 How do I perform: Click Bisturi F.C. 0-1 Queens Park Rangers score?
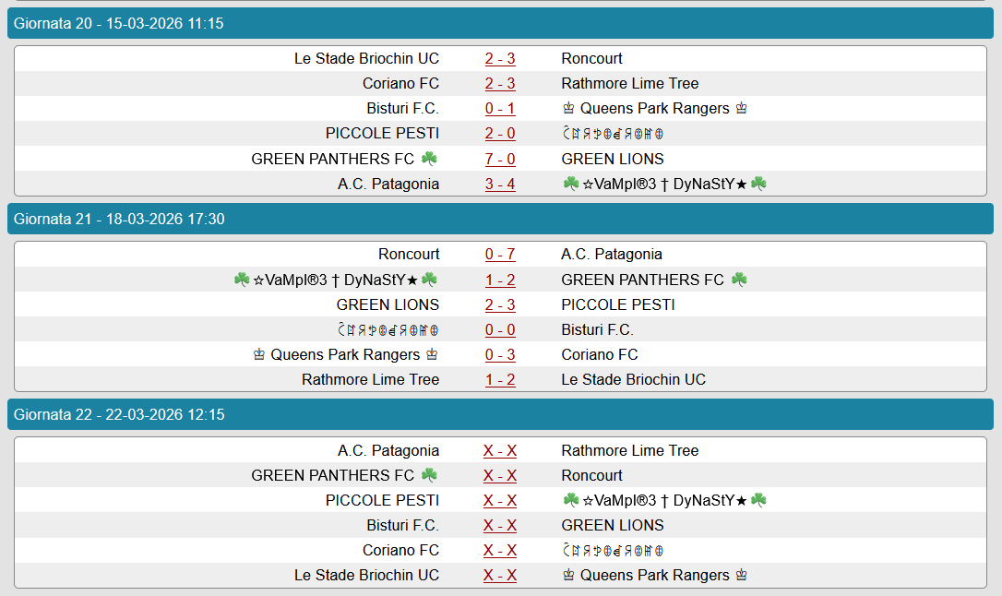[500, 109]
